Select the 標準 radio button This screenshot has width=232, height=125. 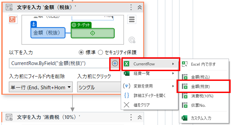click(81, 52)
